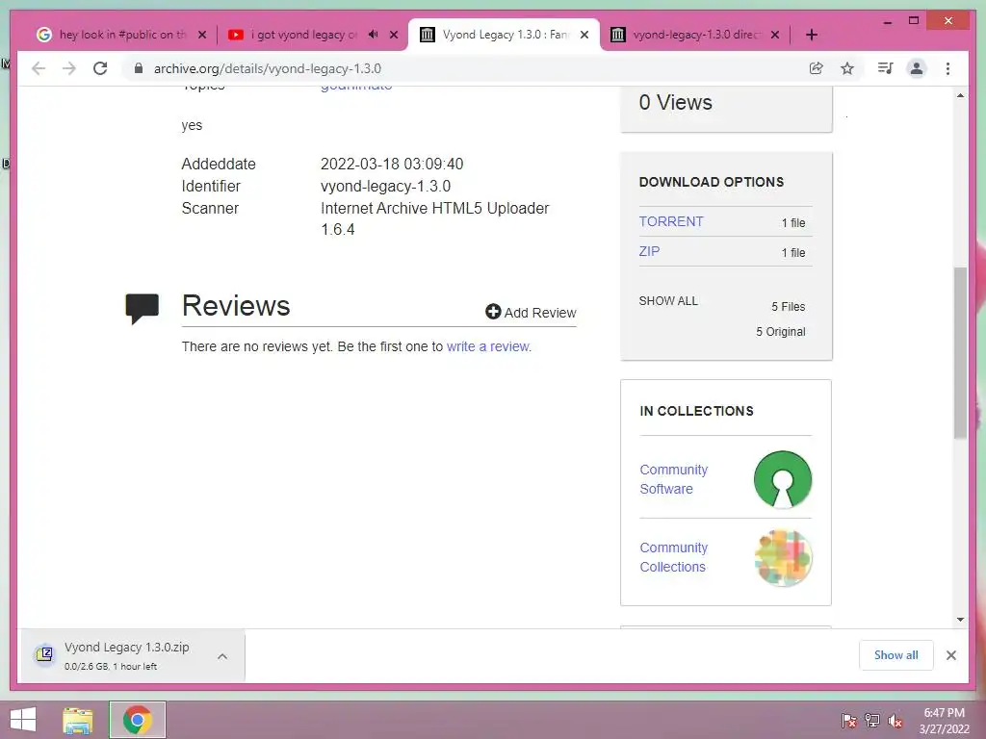The height and width of the screenshot is (739, 986).
Task: Click the '0 Views' text
Action: coord(675,102)
